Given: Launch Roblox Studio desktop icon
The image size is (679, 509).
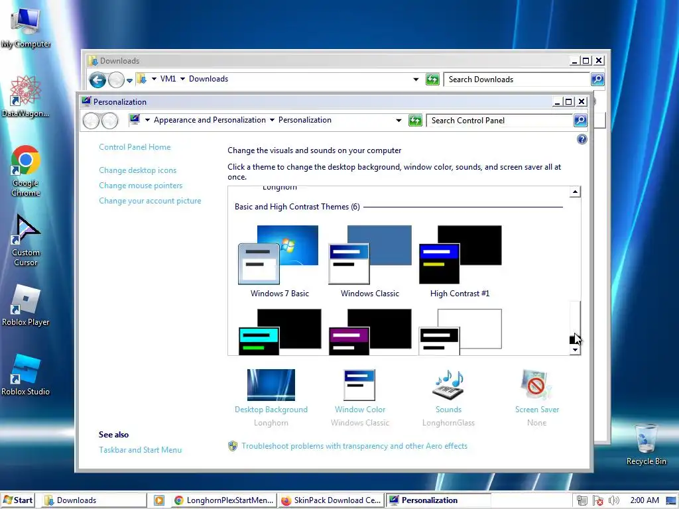Looking at the screenshot, I should 26,375.
